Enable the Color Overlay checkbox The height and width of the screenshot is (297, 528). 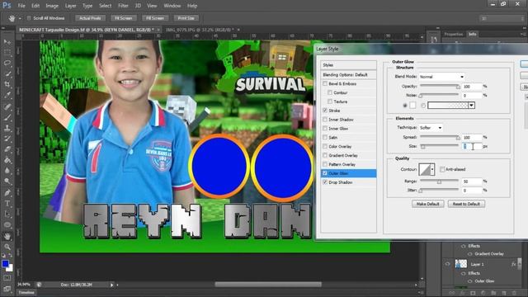pyautogui.click(x=325, y=147)
